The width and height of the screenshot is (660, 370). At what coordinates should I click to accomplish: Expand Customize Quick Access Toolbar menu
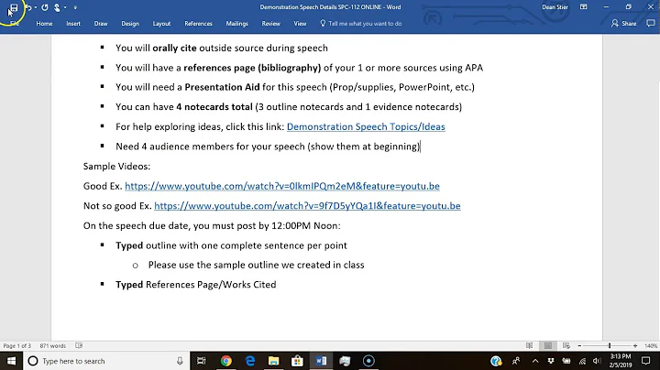click(x=75, y=7)
